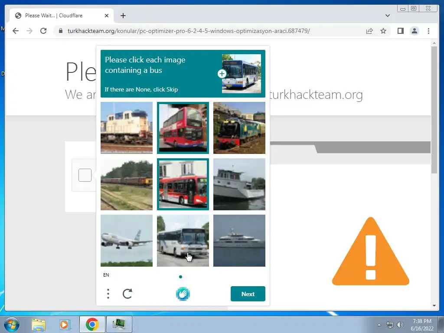The width and height of the screenshot is (444, 333).
Task: Click the network tray icon
Action: [x=390, y=324]
